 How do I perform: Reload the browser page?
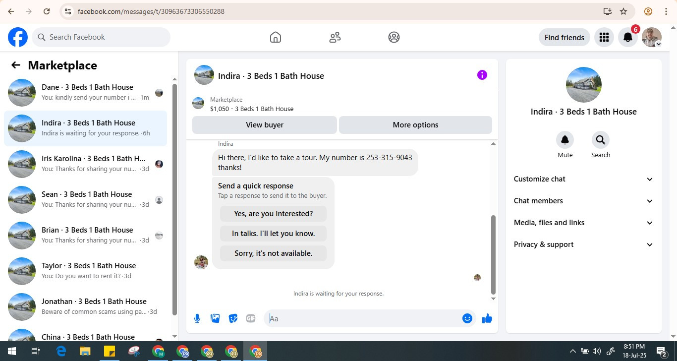coord(47,11)
